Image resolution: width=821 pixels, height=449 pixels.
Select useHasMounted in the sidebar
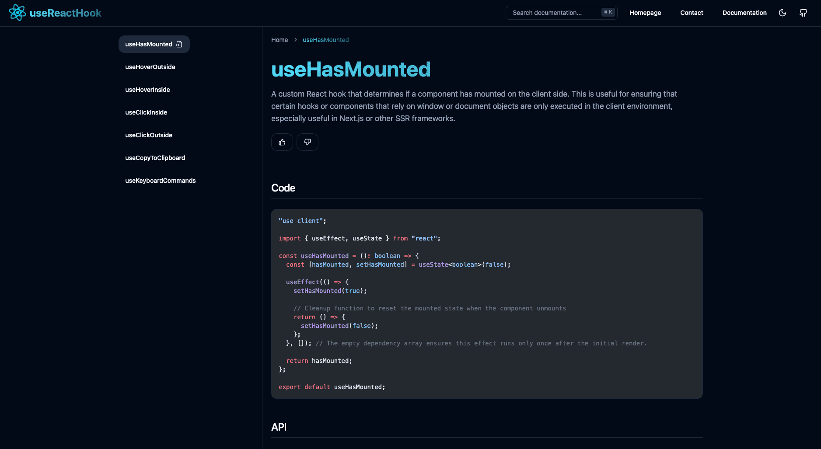pyautogui.click(x=154, y=44)
